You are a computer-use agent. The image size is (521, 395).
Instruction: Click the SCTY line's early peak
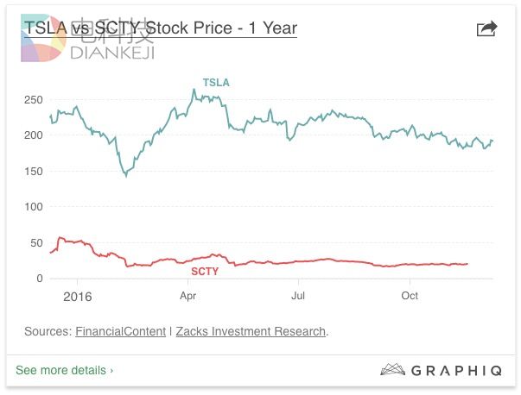[59, 237]
